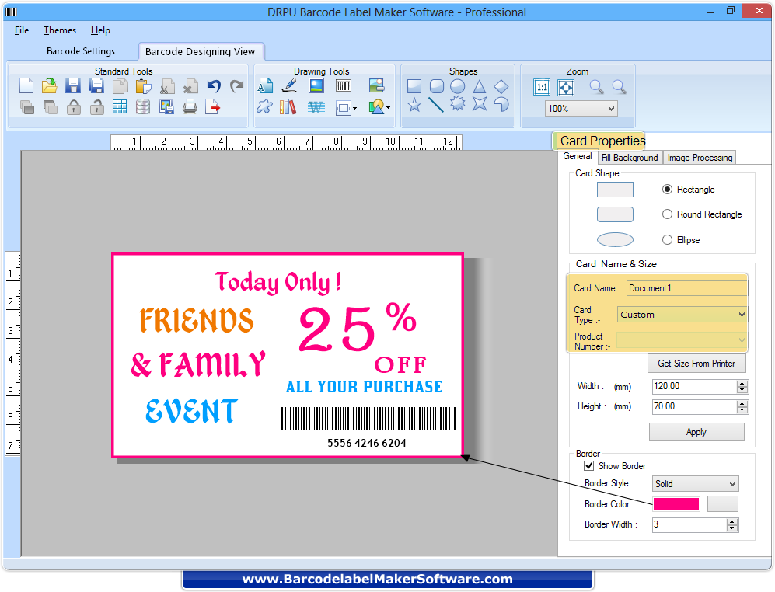Image resolution: width=775 pixels, height=592 pixels.
Task: Draw a circle from Shapes
Action: pyautogui.click(x=458, y=86)
